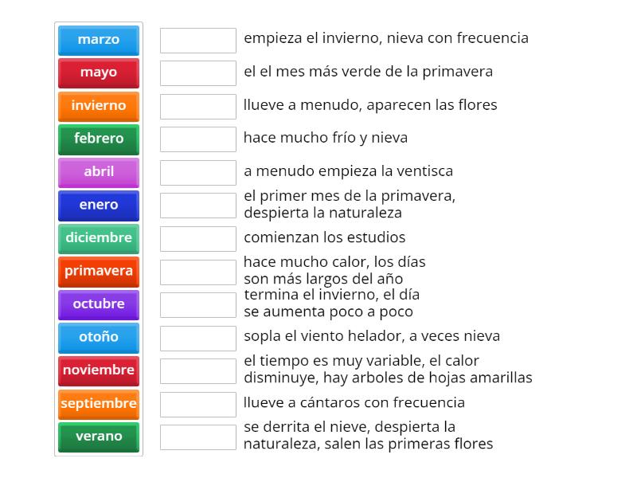Screen dimensions: 637x478
Task: Choose the septiembre orange tile
Action: 99,404
